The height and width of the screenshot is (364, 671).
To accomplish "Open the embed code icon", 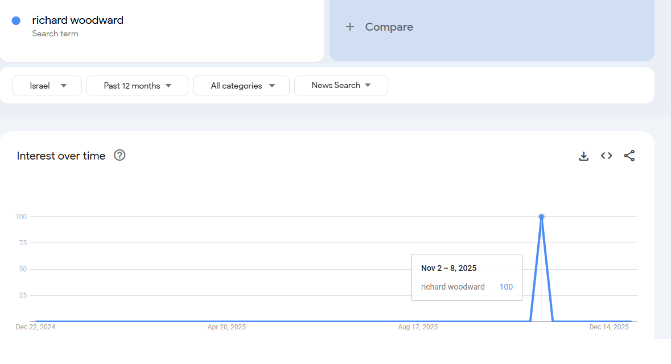I will coord(606,156).
